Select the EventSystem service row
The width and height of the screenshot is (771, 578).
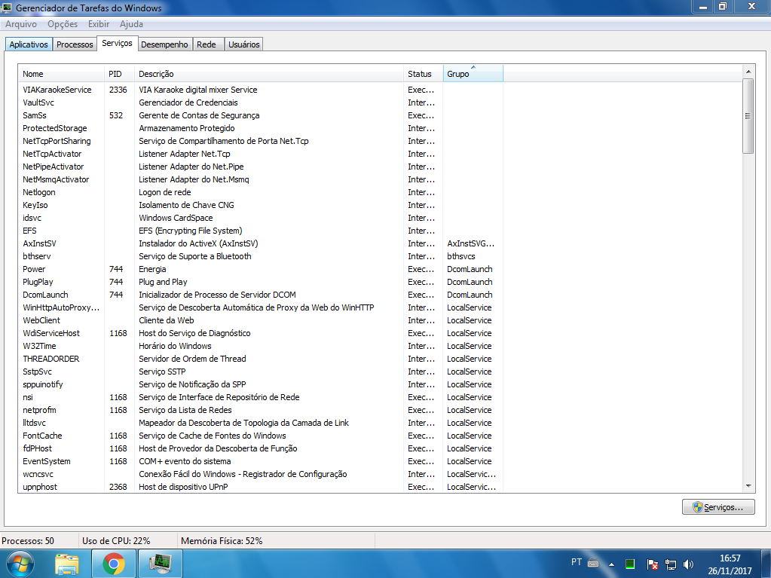(261, 460)
